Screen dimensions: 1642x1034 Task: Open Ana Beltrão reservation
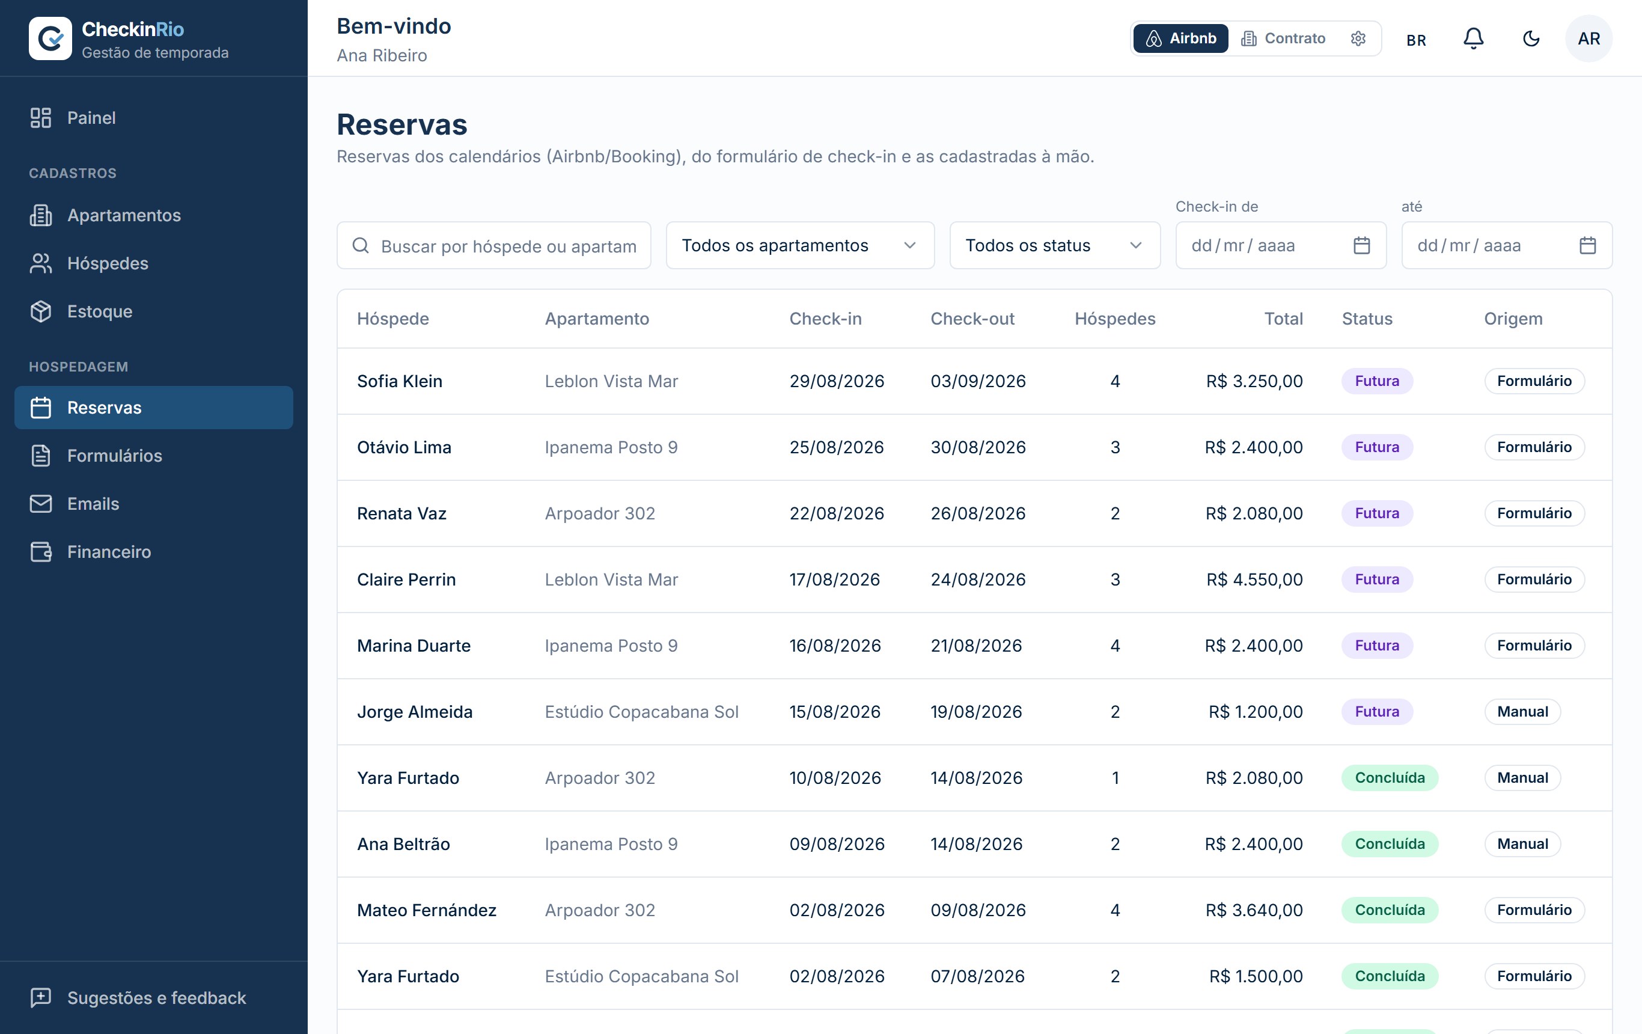(x=974, y=845)
